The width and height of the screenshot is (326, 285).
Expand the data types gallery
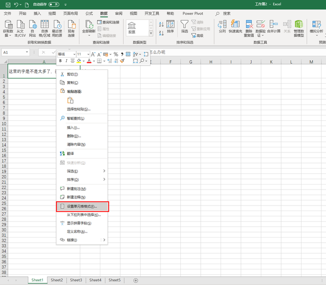[x=151, y=33]
